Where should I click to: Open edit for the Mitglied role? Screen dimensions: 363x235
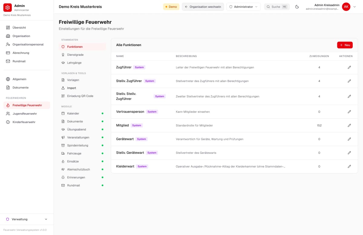pos(349,125)
